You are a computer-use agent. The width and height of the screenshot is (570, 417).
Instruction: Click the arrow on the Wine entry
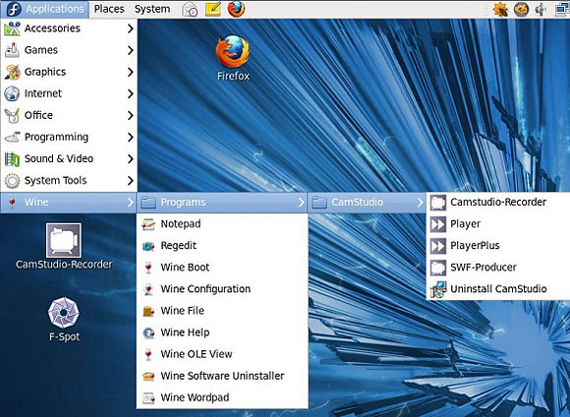[130, 203]
